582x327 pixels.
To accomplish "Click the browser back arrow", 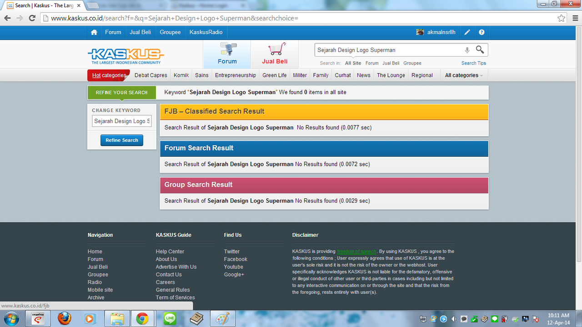I will (x=7, y=18).
